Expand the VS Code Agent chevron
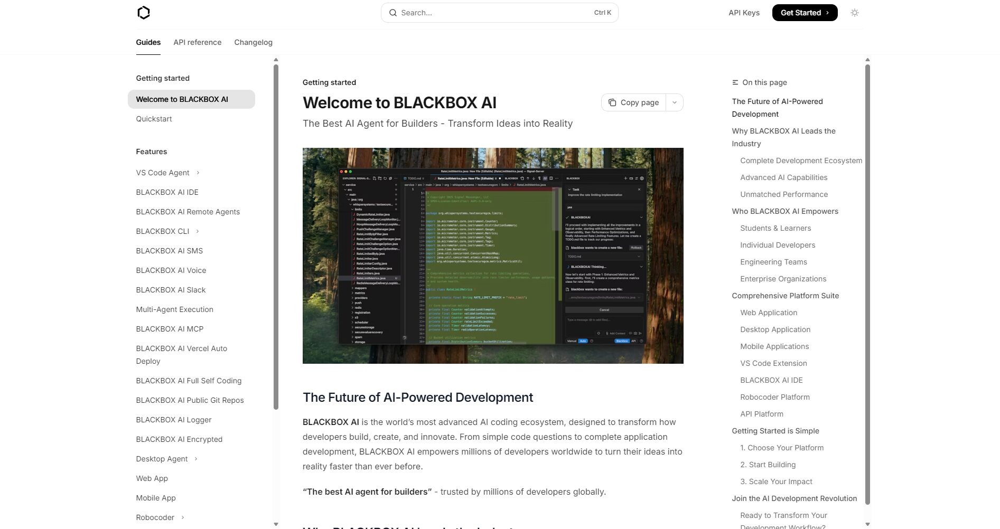1000x529 pixels. coord(198,173)
